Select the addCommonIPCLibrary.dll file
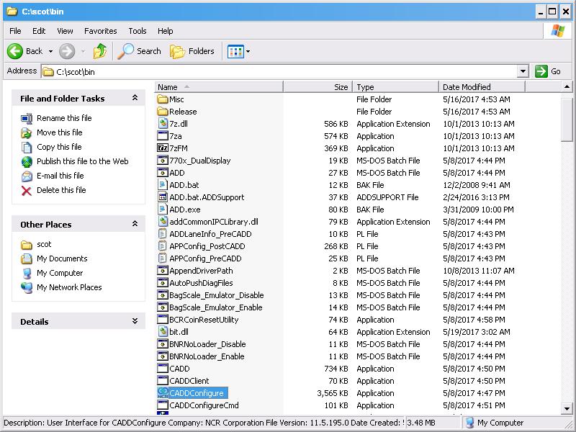Screen dimensions: 576x432 tap(214, 222)
